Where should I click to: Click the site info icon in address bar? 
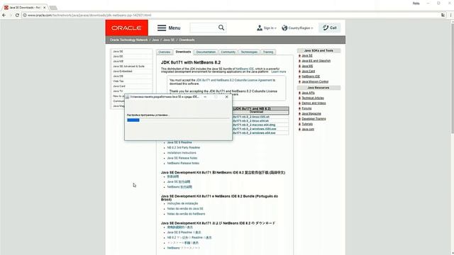[25, 15]
